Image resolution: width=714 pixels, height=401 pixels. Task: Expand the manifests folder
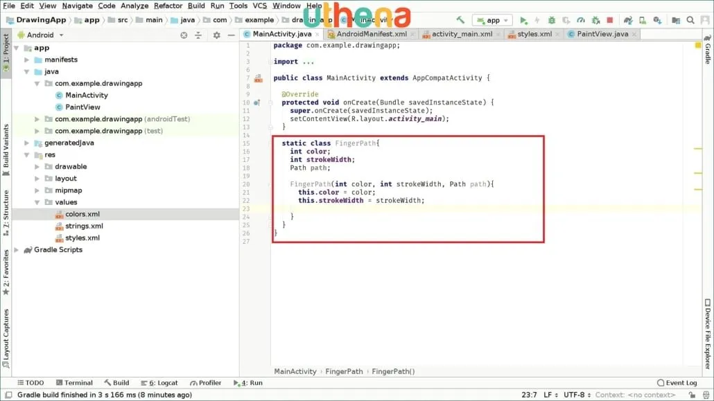tap(27, 60)
